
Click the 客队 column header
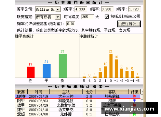pos(112,92)
